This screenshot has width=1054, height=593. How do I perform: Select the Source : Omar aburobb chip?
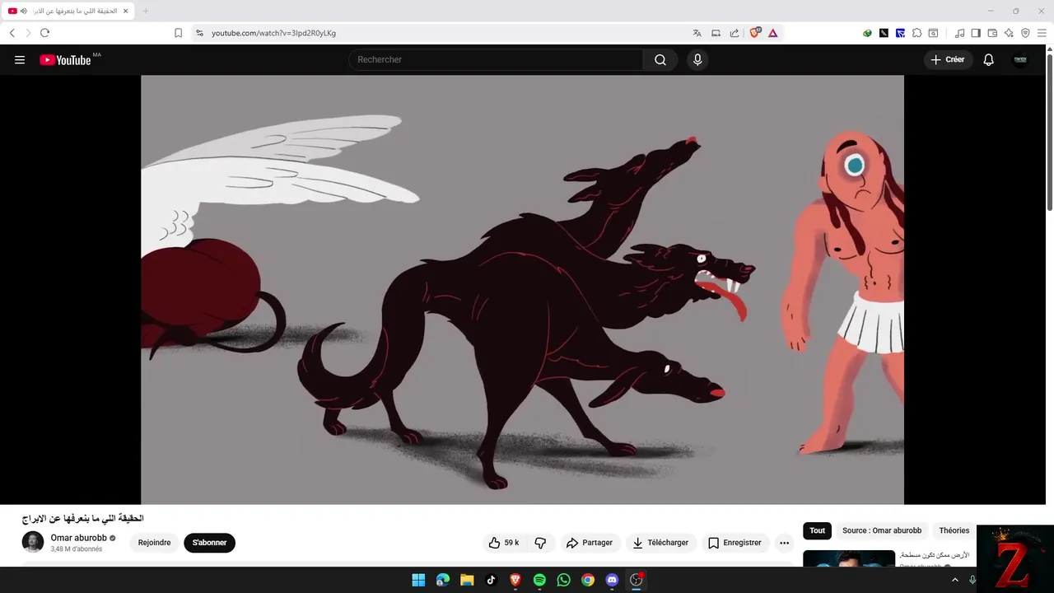(x=882, y=530)
